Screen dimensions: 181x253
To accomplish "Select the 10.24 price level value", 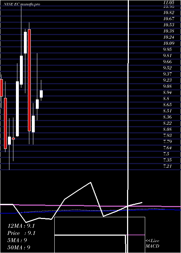I will (x=169, y=37).
